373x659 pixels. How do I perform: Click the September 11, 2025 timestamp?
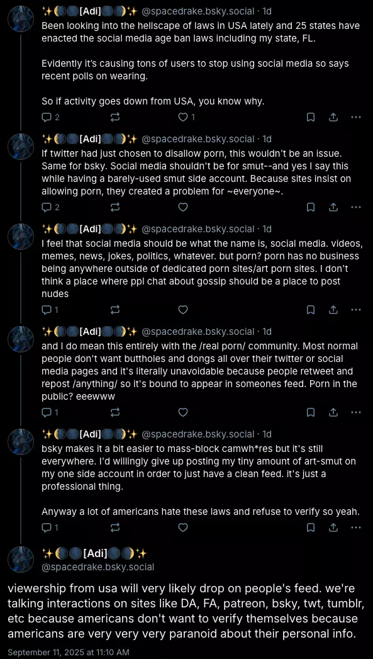[x=69, y=652]
